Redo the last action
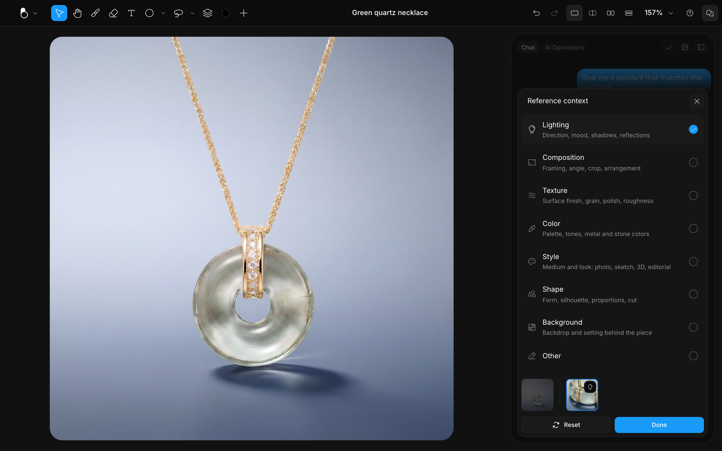 (x=555, y=13)
